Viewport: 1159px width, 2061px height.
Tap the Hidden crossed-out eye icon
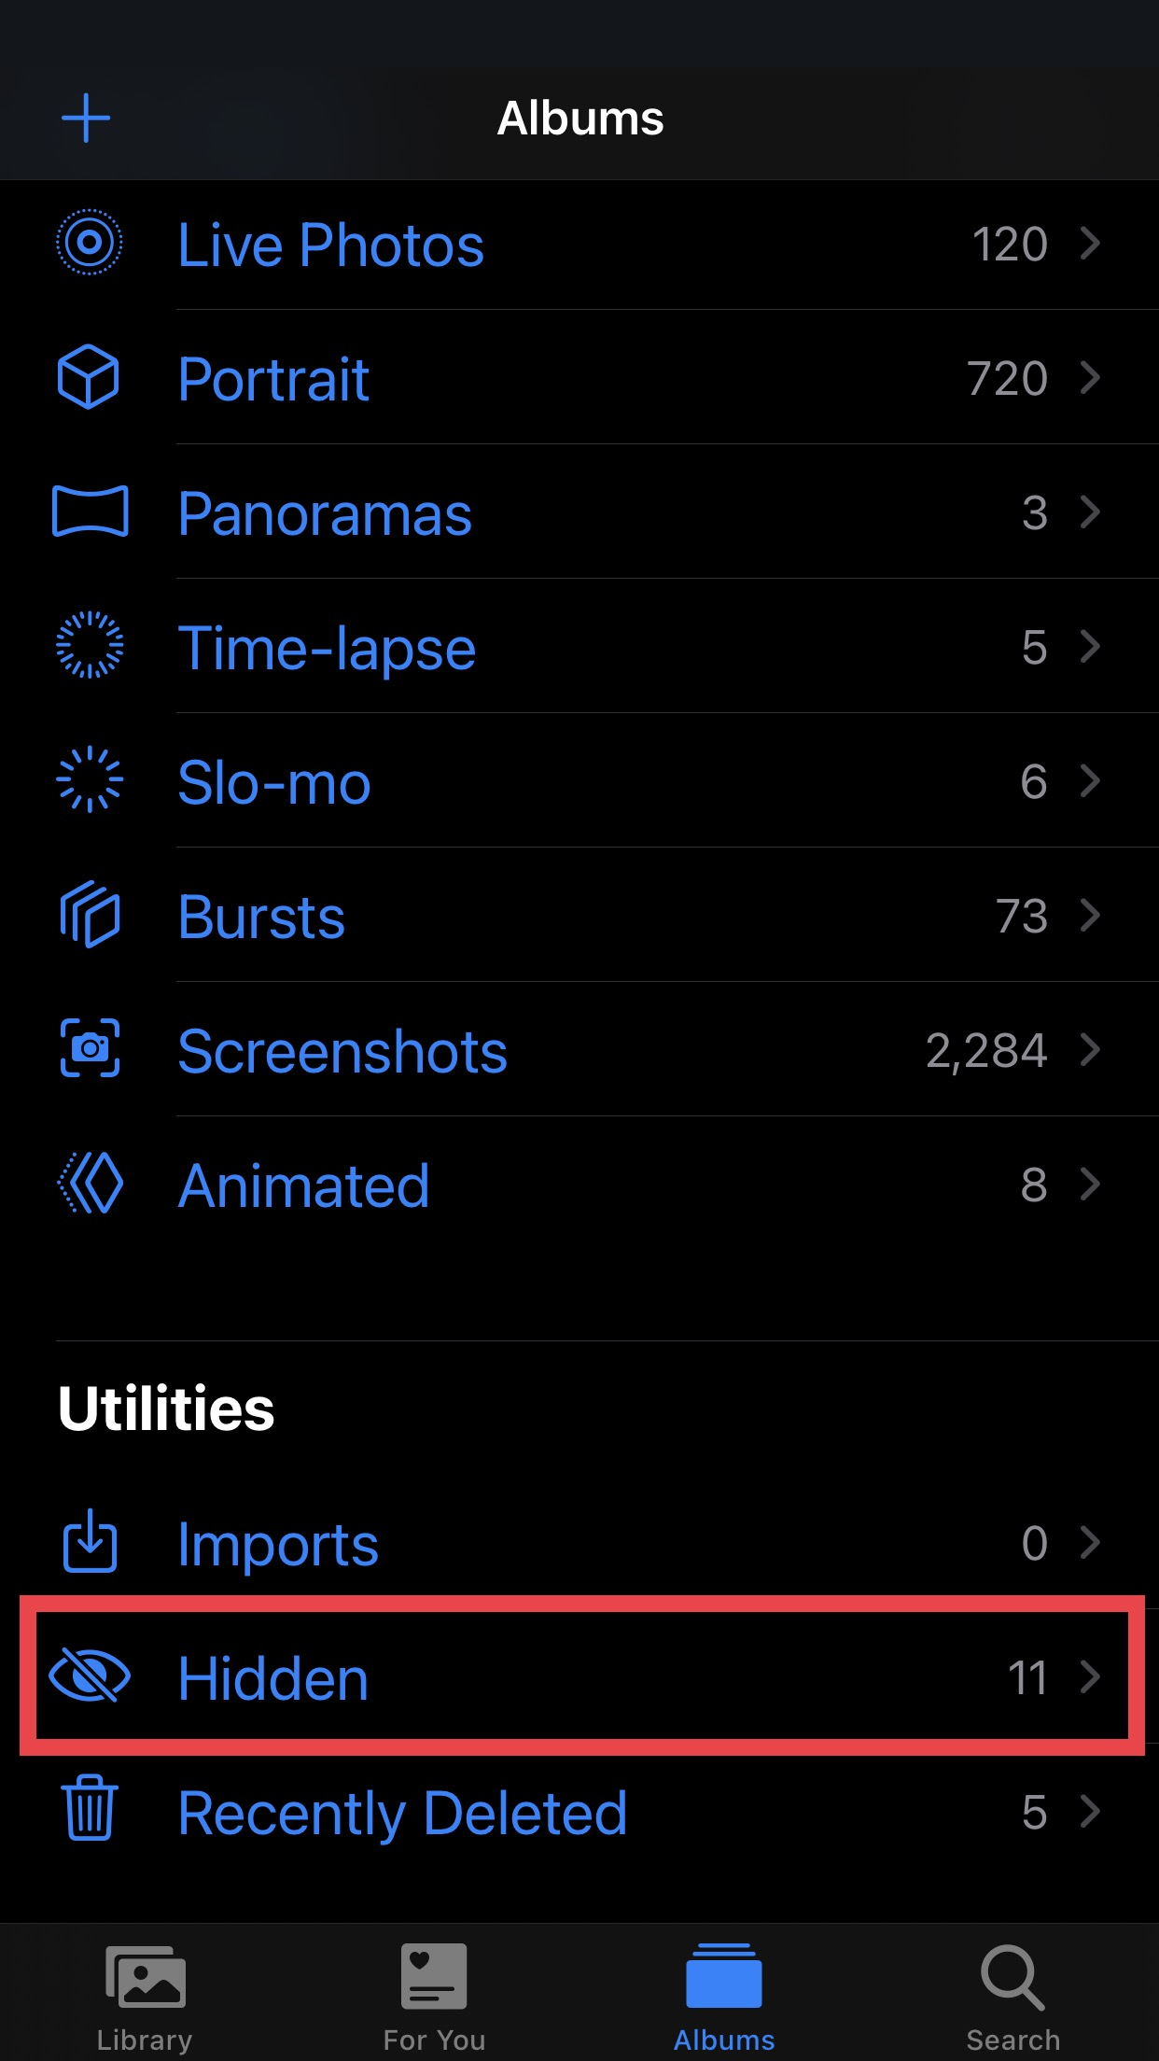pos(90,1675)
